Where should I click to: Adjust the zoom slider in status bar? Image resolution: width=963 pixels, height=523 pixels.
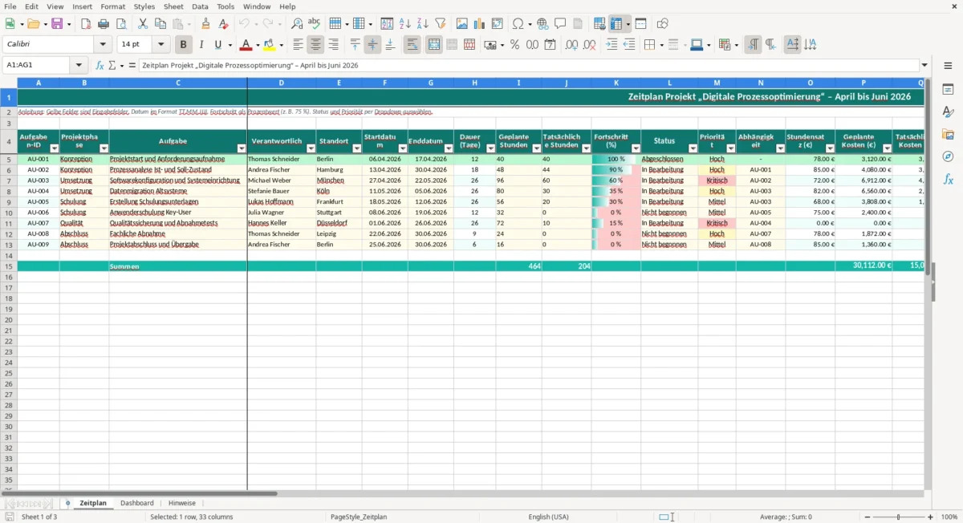tap(898, 517)
